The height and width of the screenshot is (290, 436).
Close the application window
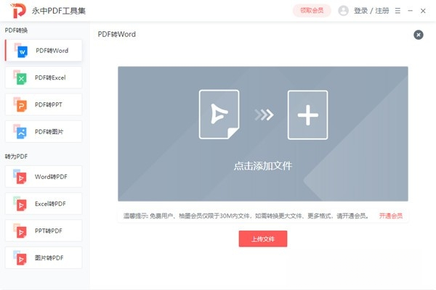coord(423,11)
